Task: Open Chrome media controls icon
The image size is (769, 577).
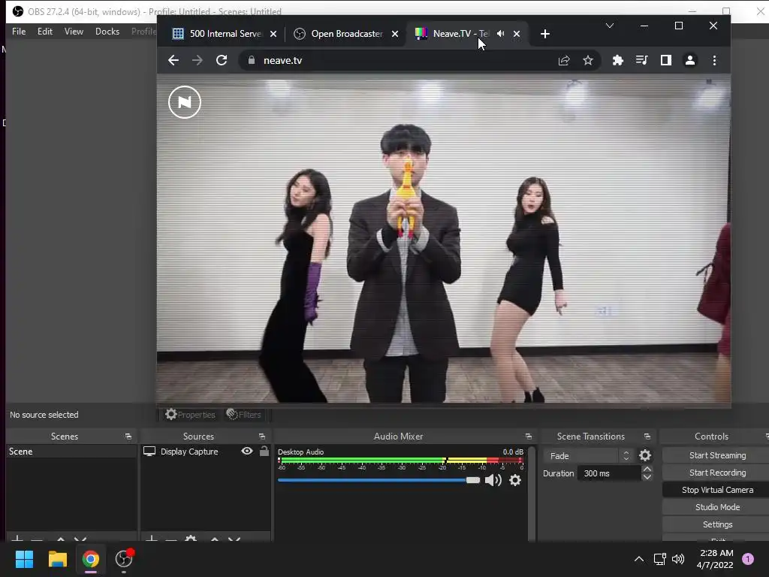Action: pyautogui.click(x=641, y=60)
